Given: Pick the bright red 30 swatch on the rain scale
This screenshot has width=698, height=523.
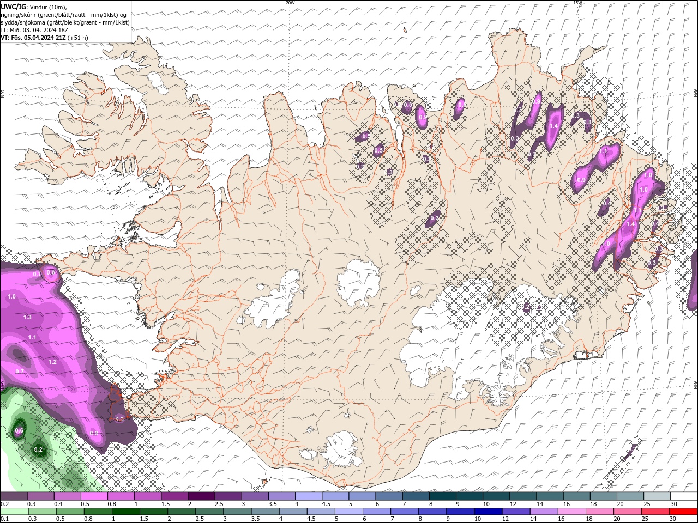Looking at the screenshot, I should (683, 512).
